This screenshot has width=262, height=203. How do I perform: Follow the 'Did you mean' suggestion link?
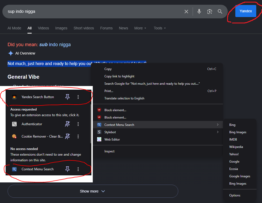click(55, 45)
